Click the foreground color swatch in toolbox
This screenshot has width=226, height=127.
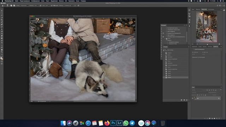[1, 58]
